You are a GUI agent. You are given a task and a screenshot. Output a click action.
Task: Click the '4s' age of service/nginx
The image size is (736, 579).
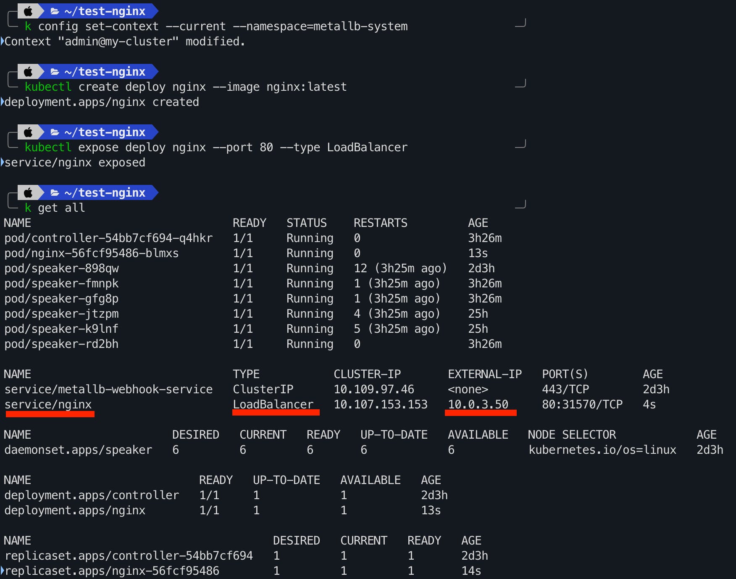point(649,405)
